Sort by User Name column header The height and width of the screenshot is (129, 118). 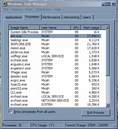point(55,28)
